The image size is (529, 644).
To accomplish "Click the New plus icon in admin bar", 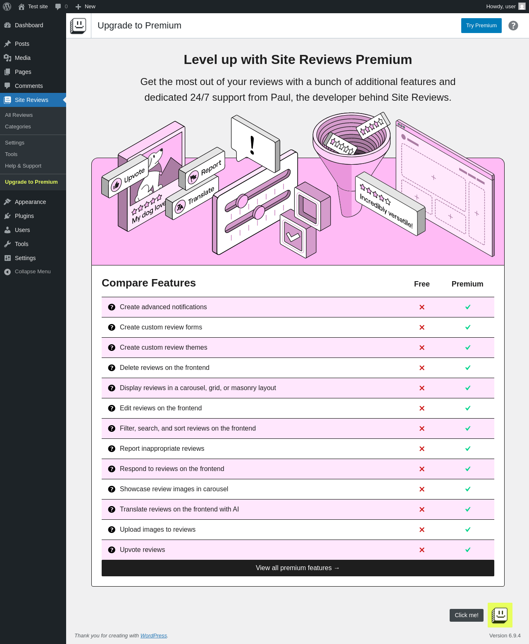I will pos(78,7).
